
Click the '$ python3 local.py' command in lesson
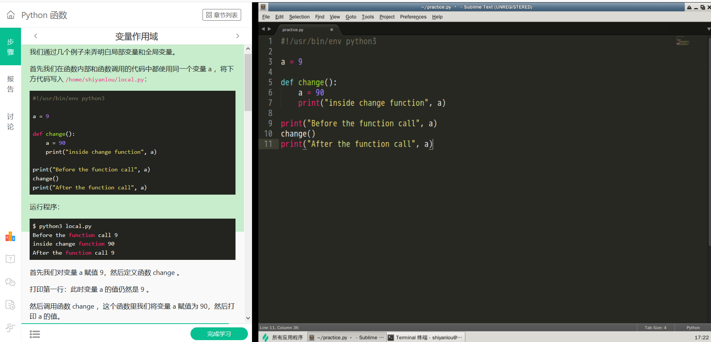tap(62, 226)
